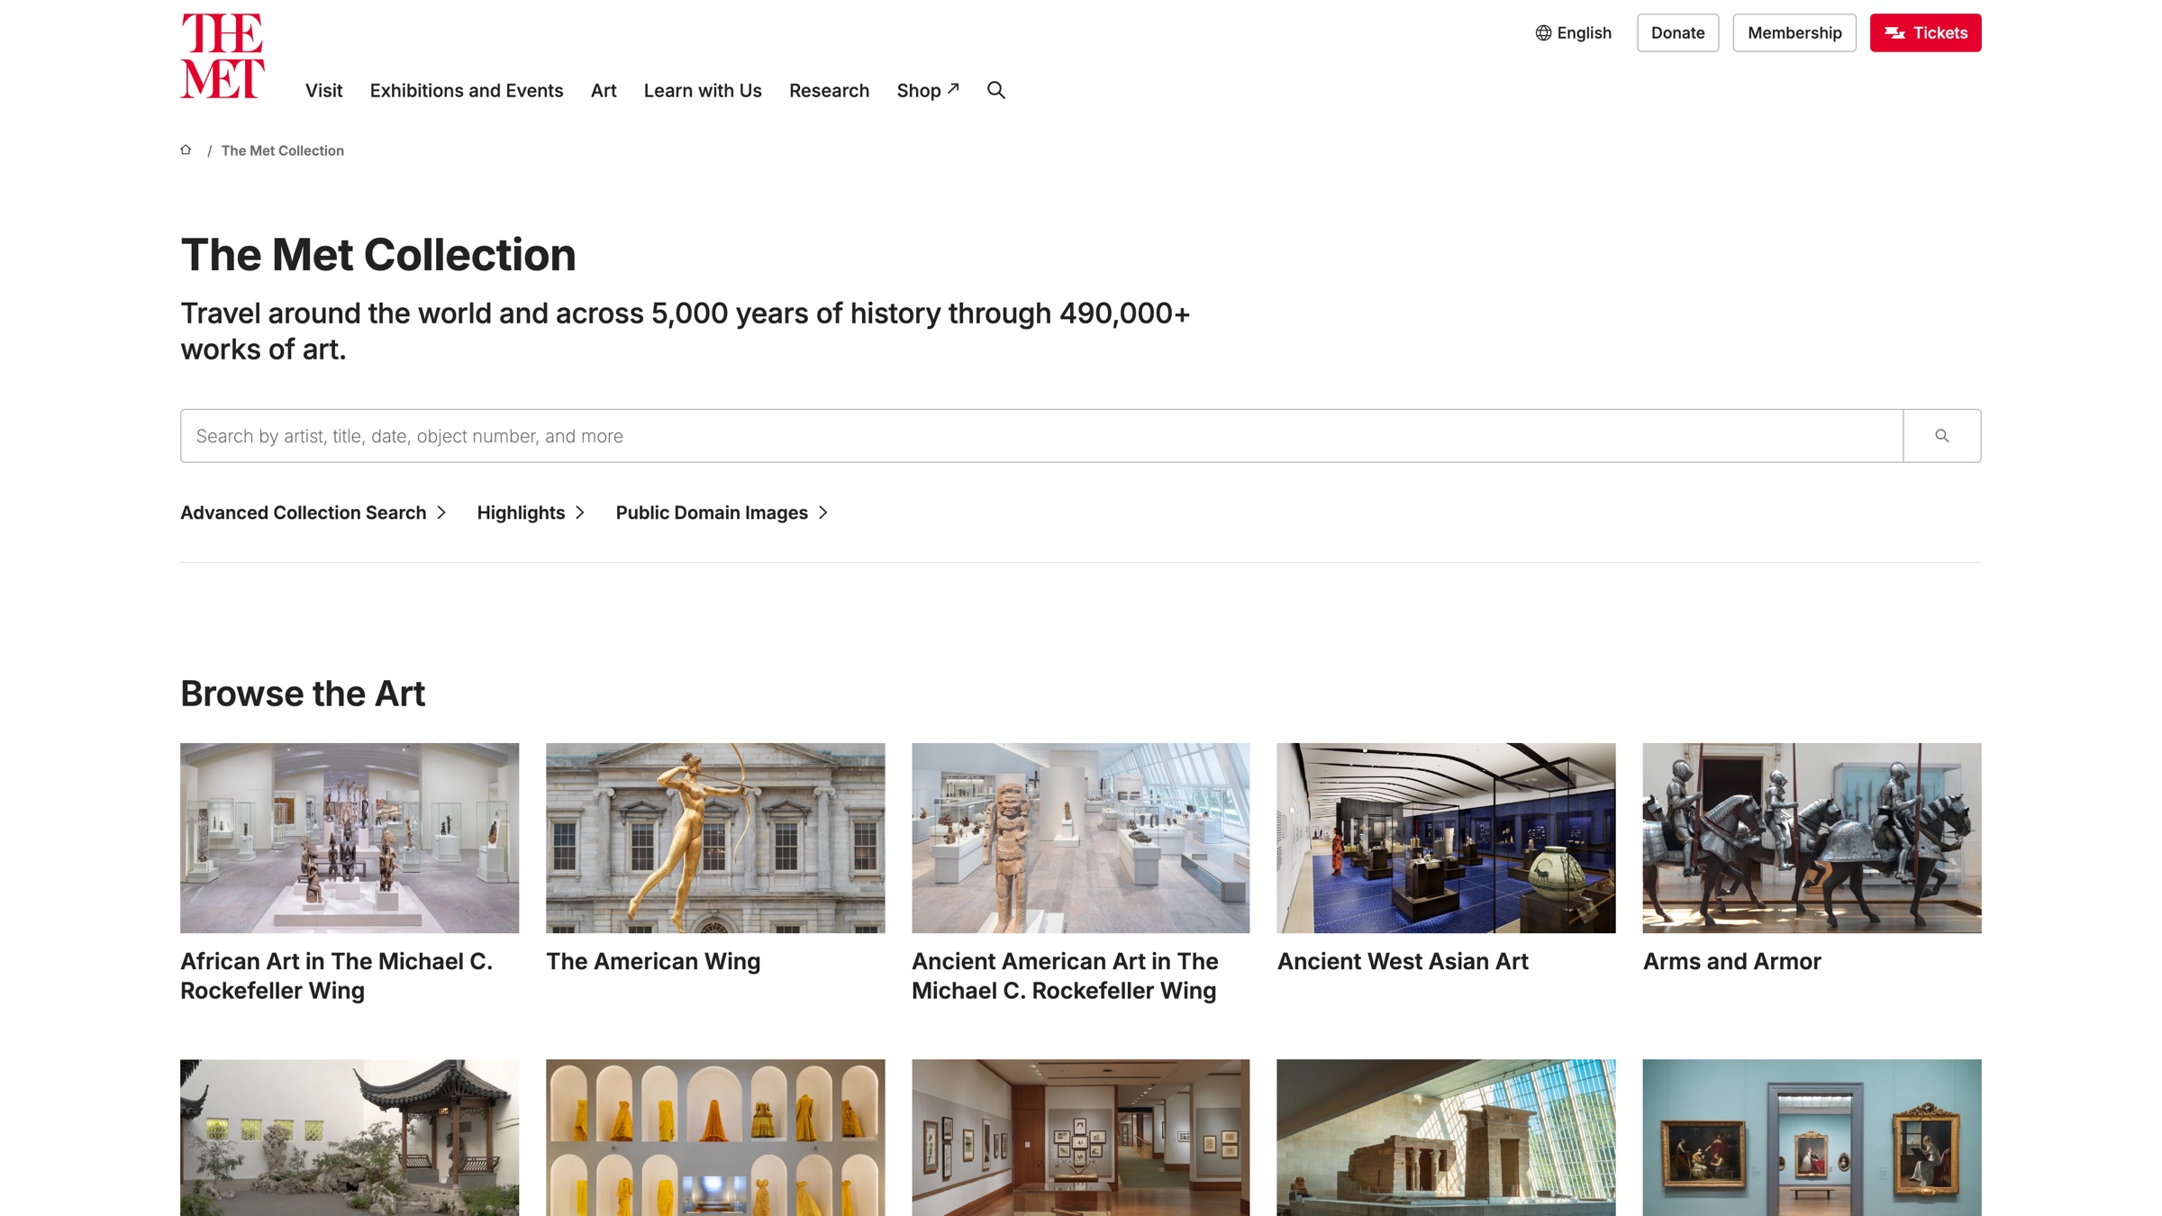Open the Chinese garden courtyard thumbnail
The height and width of the screenshot is (1216, 2162).
tap(350, 1138)
